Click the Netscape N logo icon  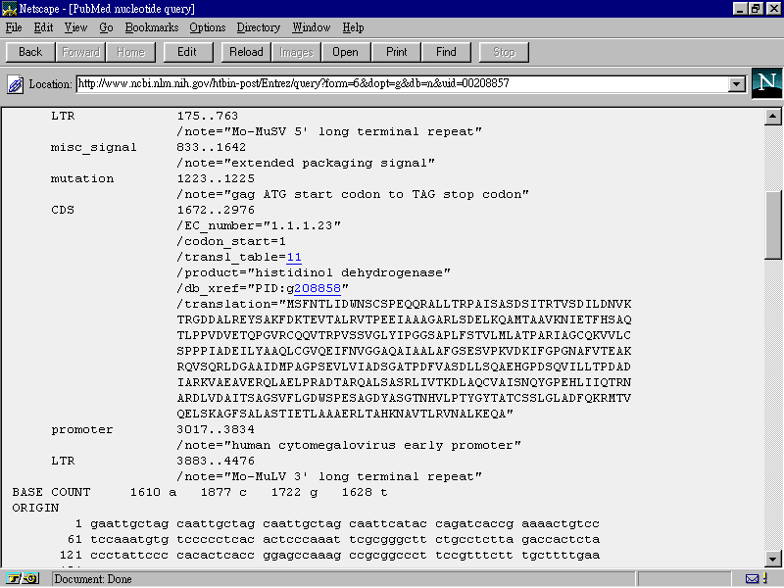coord(766,83)
